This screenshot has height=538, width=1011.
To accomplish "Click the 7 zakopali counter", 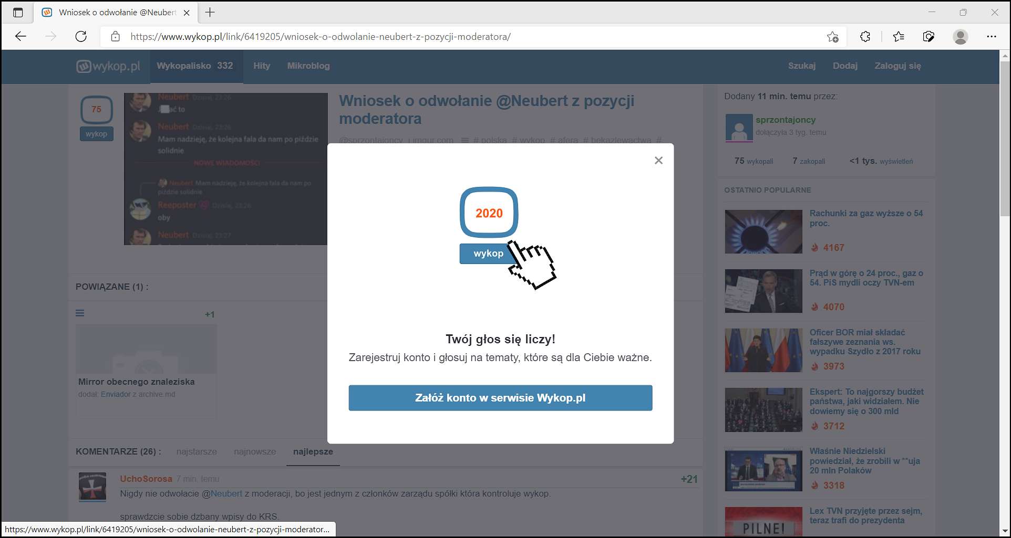I will pos(809,161).
